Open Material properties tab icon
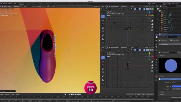Image resolution: width=181 pixels, height=102 pixels. coord(156,76)
